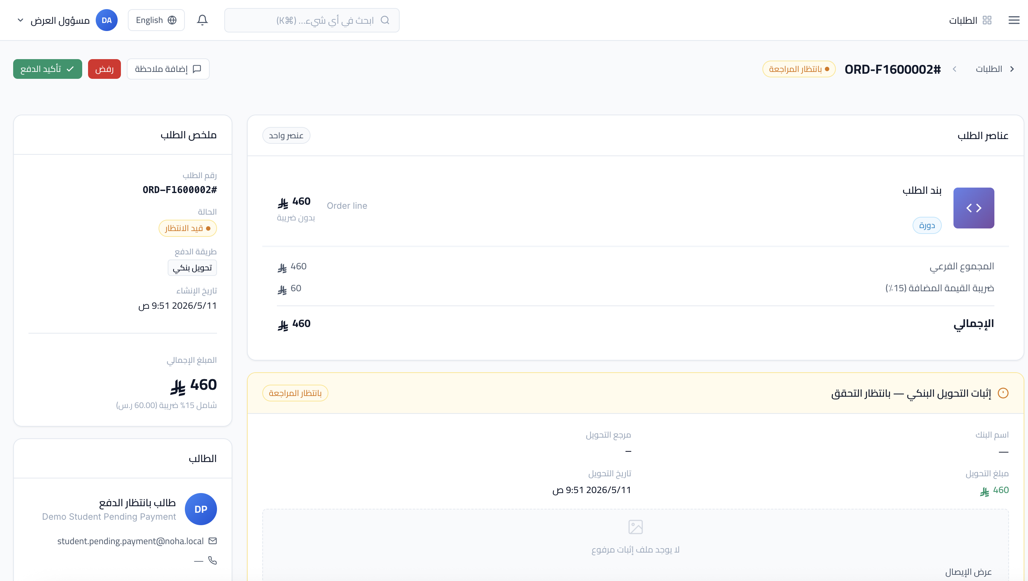This screenshot has width=1028, height=581.
Task: Click the Order line description text
Action: [347, 205]
